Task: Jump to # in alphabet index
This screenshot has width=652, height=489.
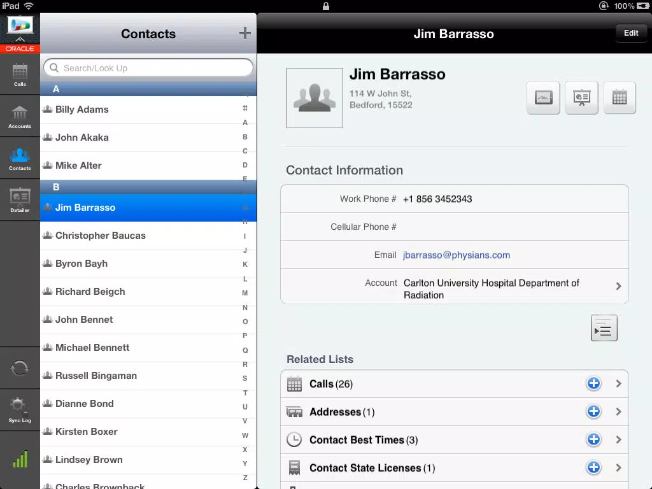Action: click(x=245, y=108)
